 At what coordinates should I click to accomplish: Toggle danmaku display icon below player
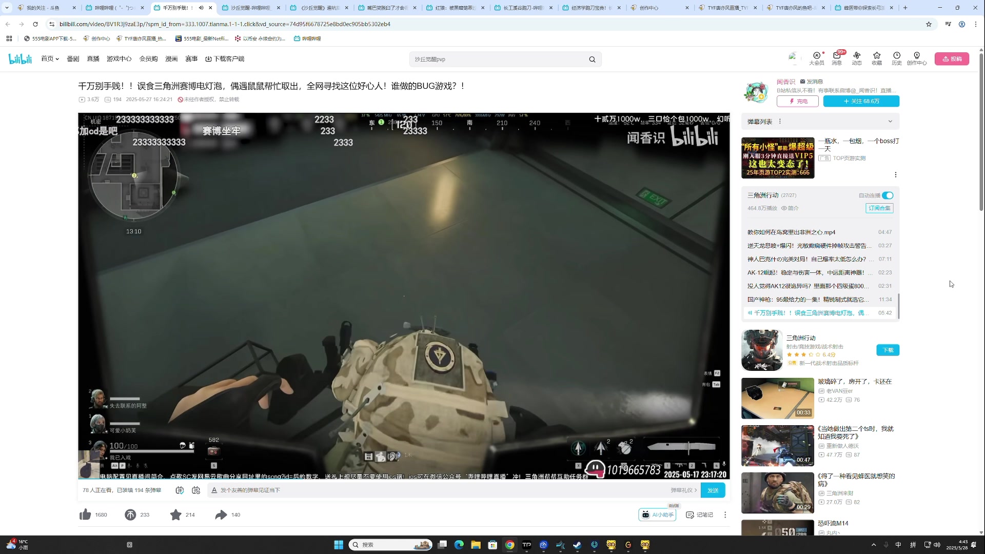pyautogui.click(x=180, y=490)
